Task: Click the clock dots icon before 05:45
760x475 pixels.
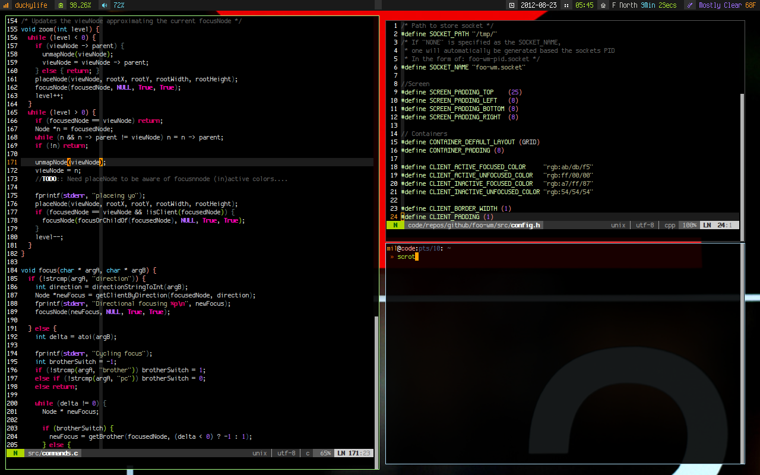Action: (566, 5)
